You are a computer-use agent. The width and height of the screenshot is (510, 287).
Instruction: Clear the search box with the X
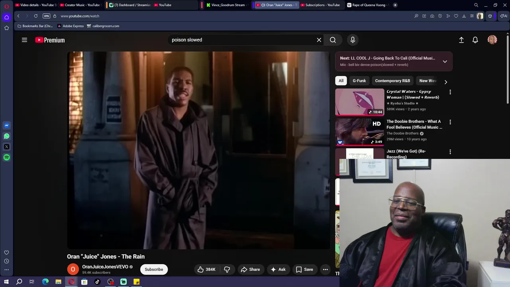(319, 40)
